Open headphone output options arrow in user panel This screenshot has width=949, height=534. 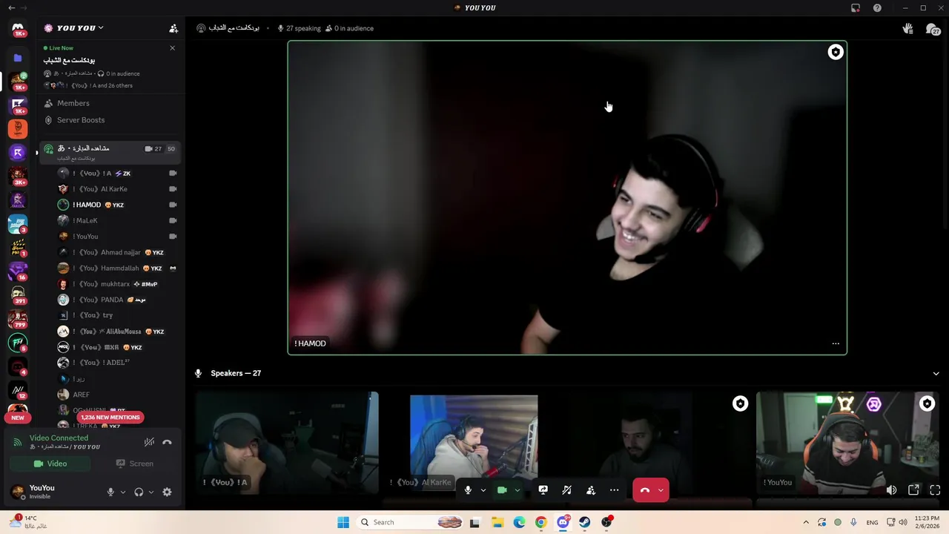click(151, 492)
